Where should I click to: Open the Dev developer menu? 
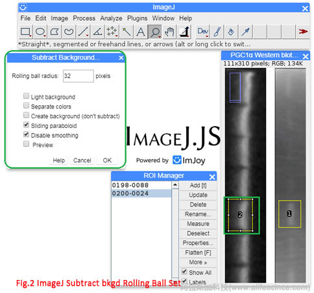click(x=203, y=32)
